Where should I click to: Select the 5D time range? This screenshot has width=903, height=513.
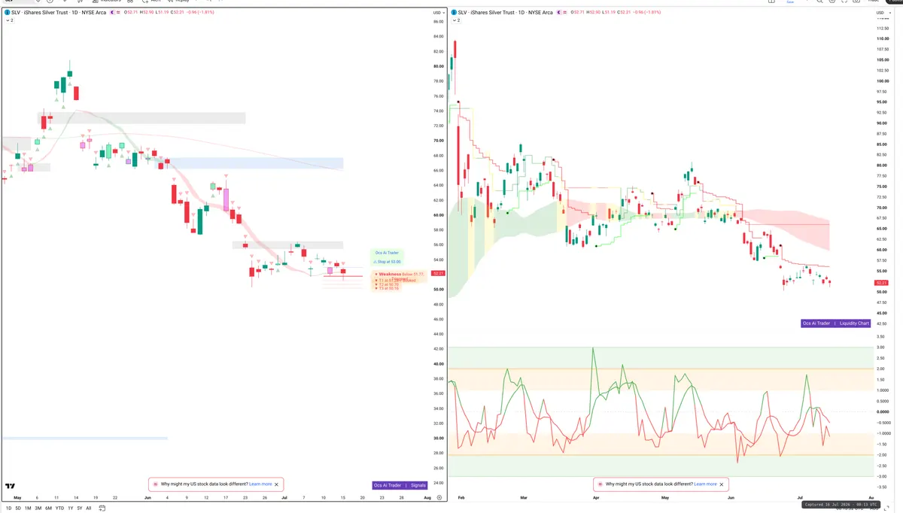[x=18, y=508]
